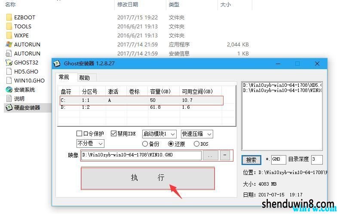Click the WXPE folder icon
This screenshot has width=340, height=214.
pyautogui.click(x=9, y=35)
